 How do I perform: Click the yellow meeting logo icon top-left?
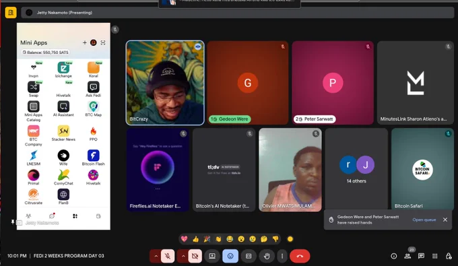pos(11,13)
